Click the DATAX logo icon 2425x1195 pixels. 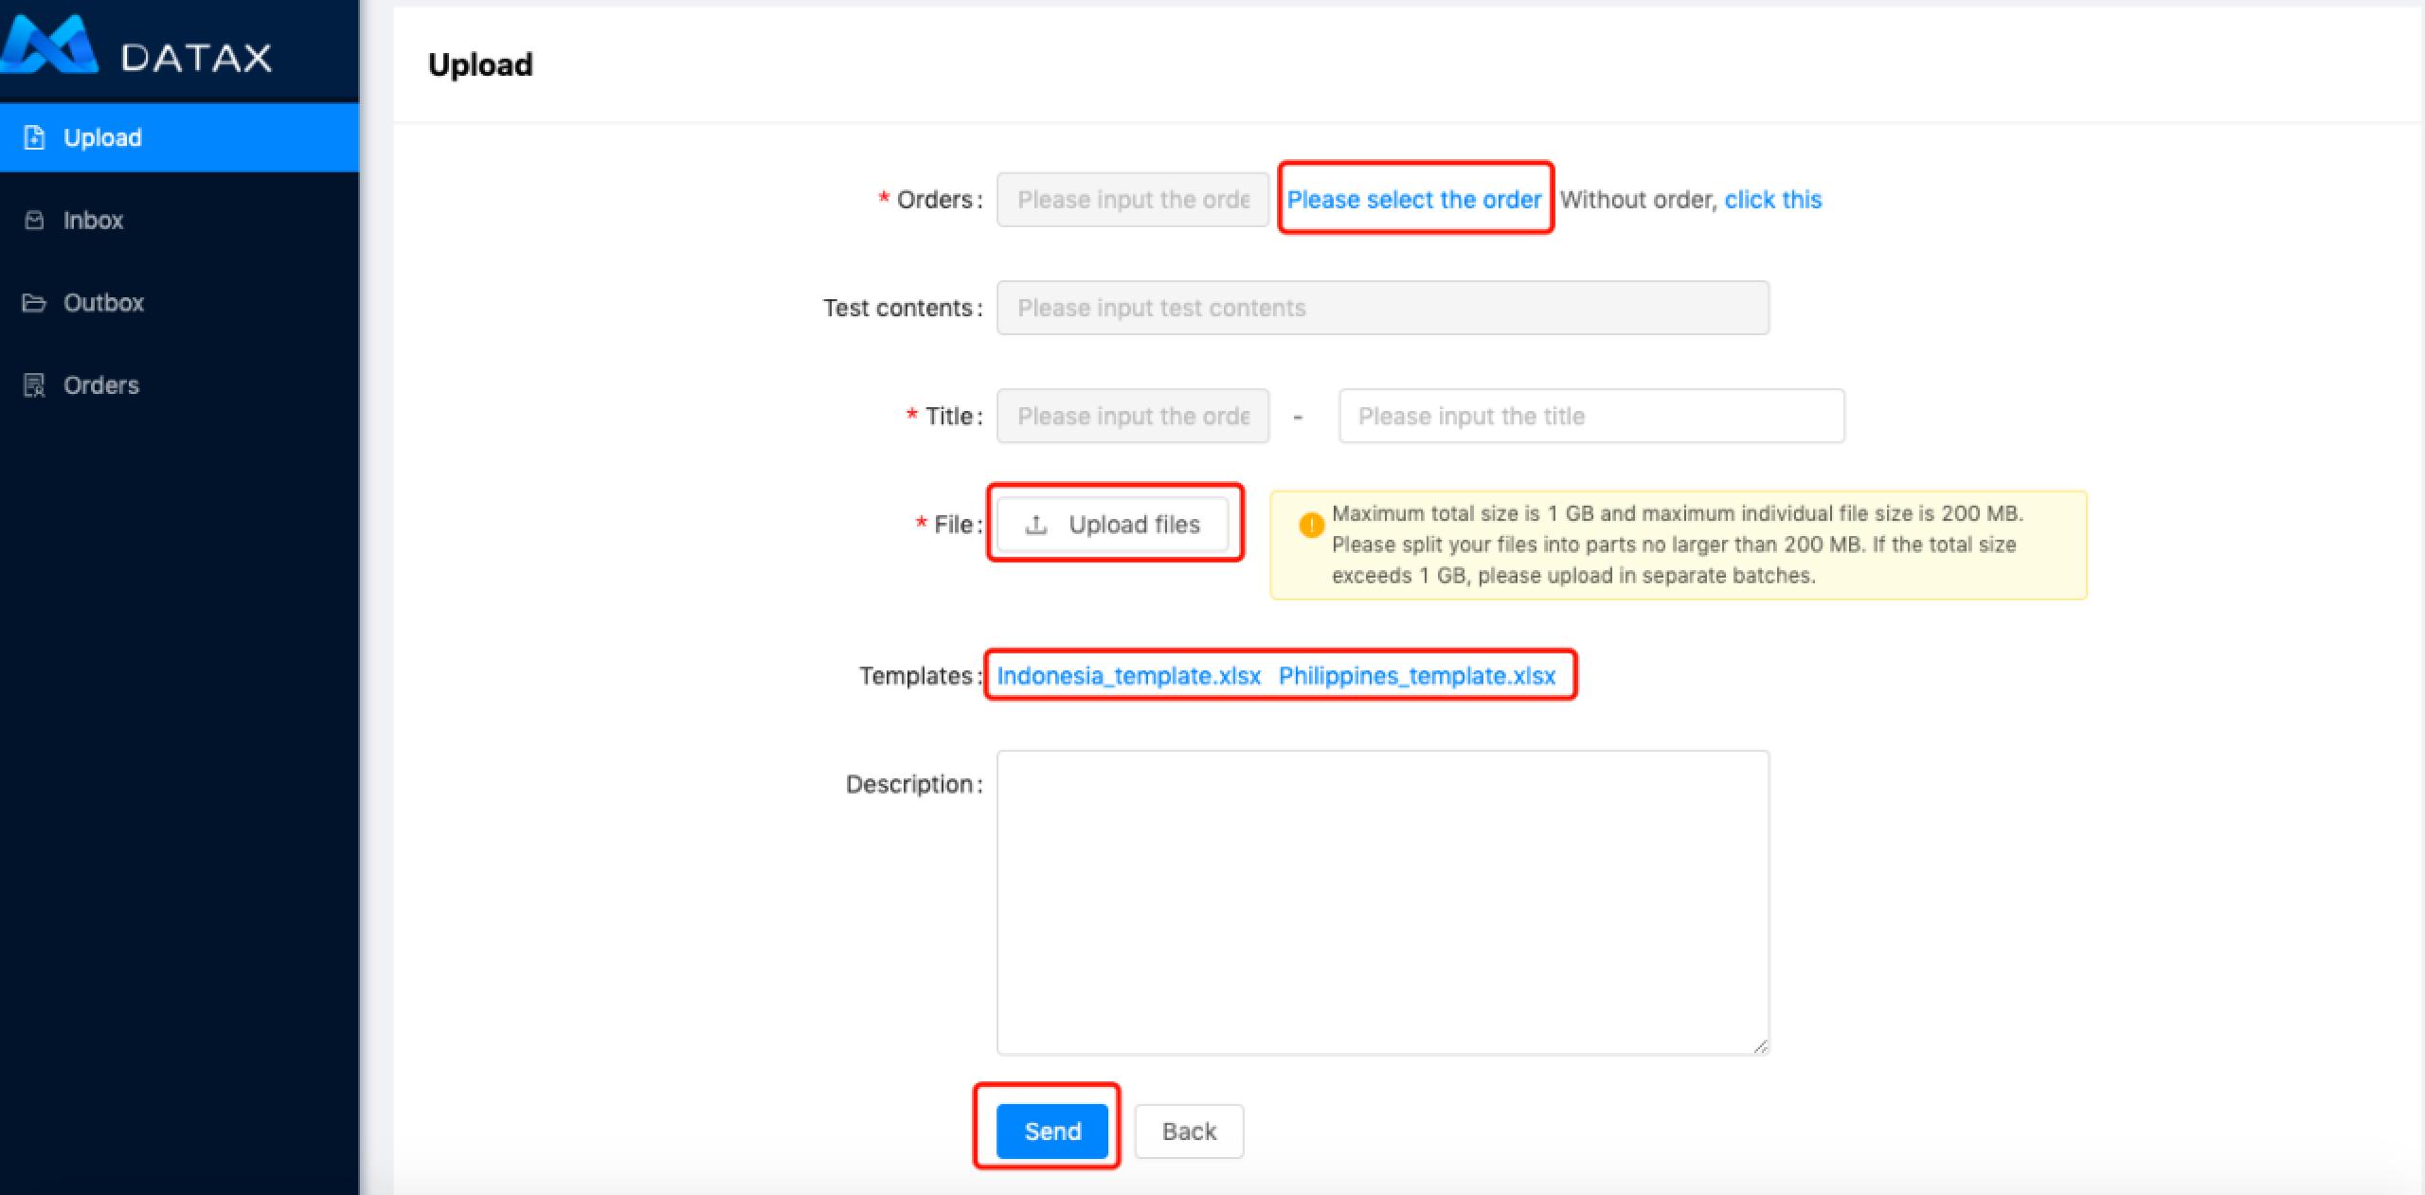pos(49,45)
